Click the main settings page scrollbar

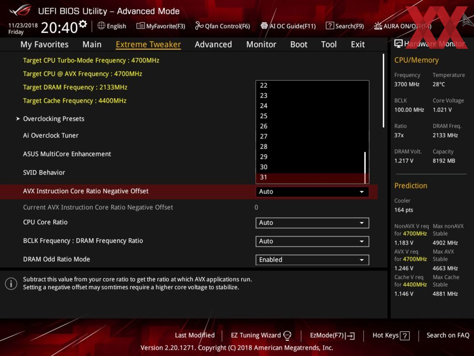tap(383, 91)
